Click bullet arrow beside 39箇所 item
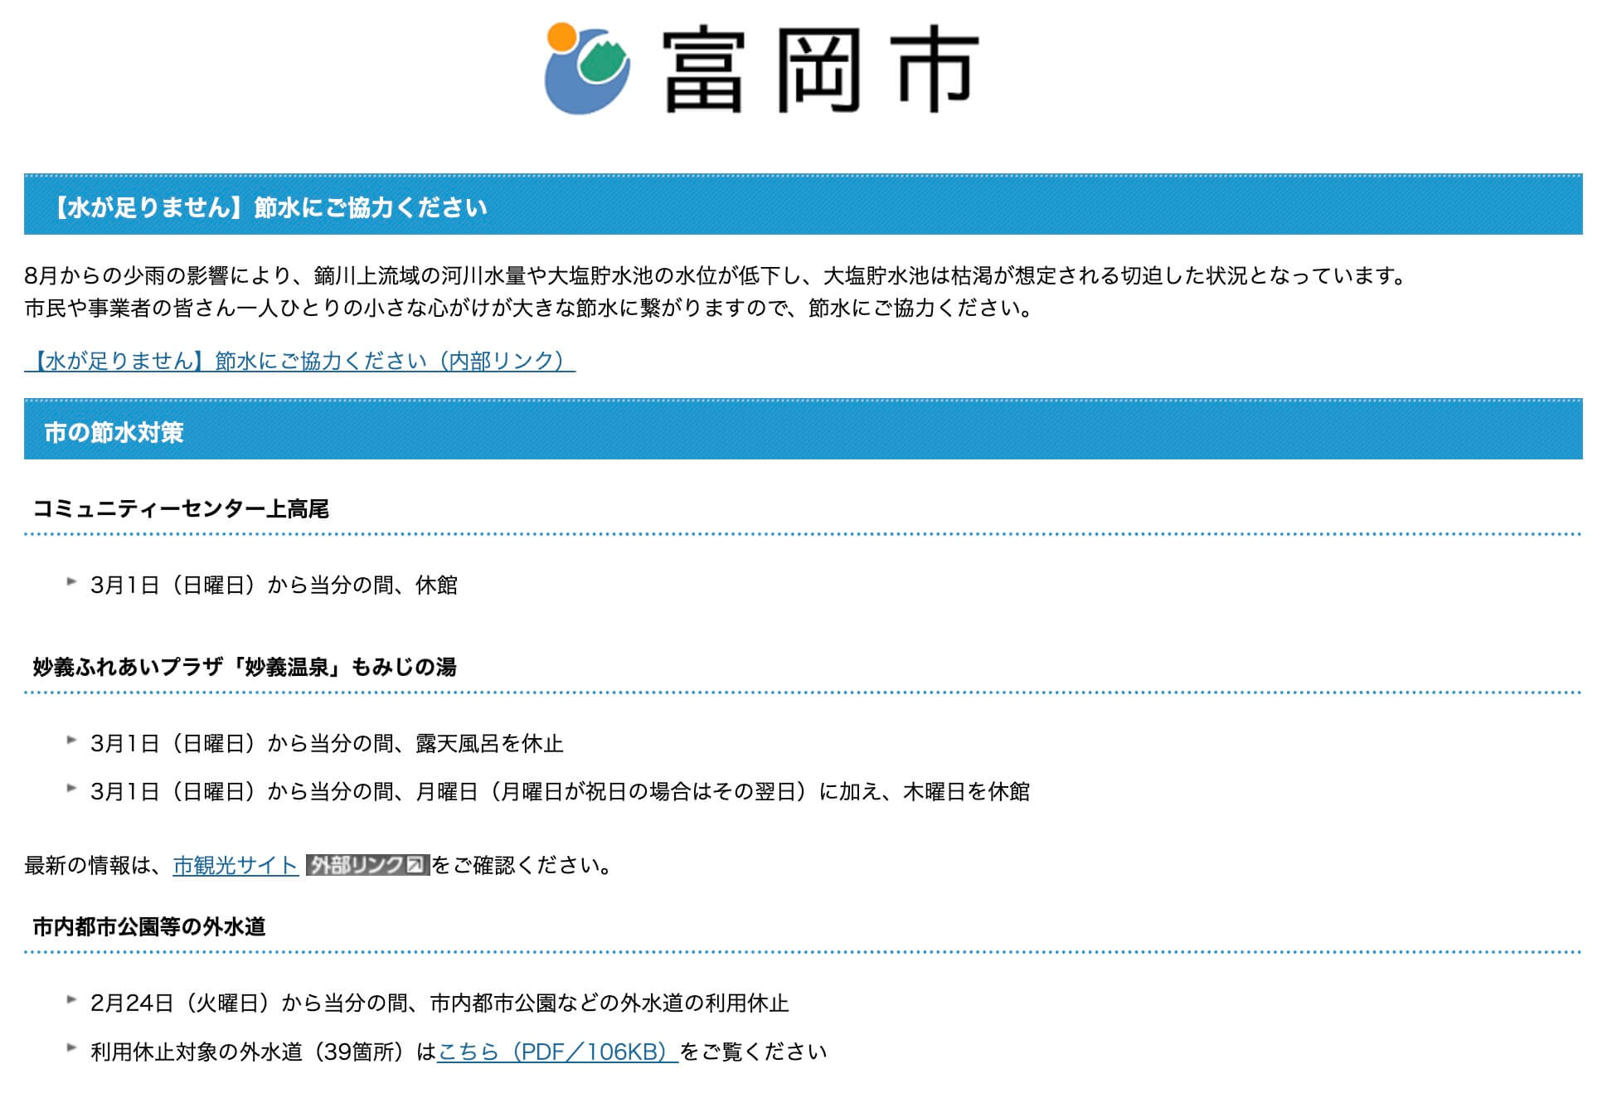Screen dimensions: 1612x1103 (x=72, y=1048)
